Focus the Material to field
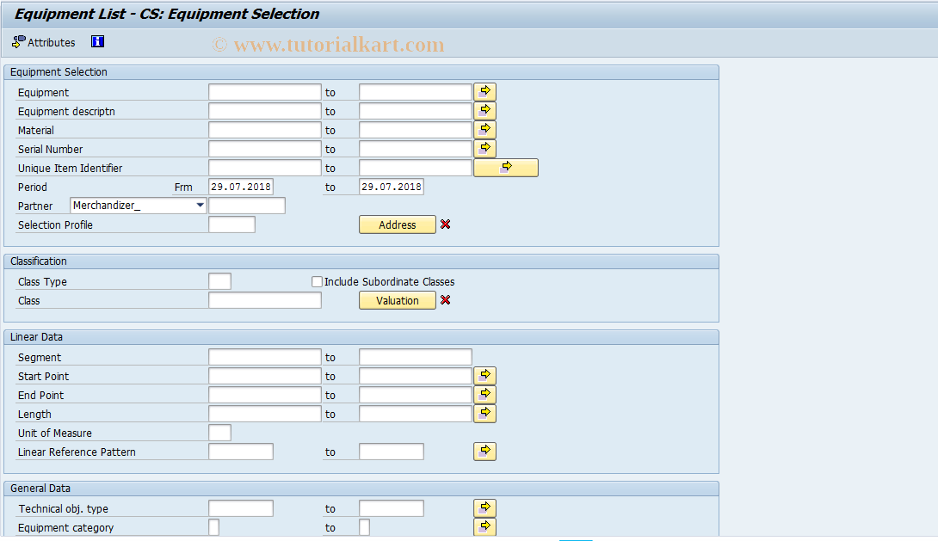The height and width of the screenshot is (541, 938). 416,131
